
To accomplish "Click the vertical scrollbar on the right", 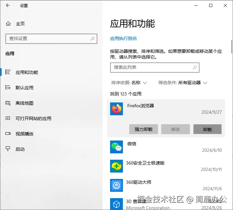I will coord(232,47).
